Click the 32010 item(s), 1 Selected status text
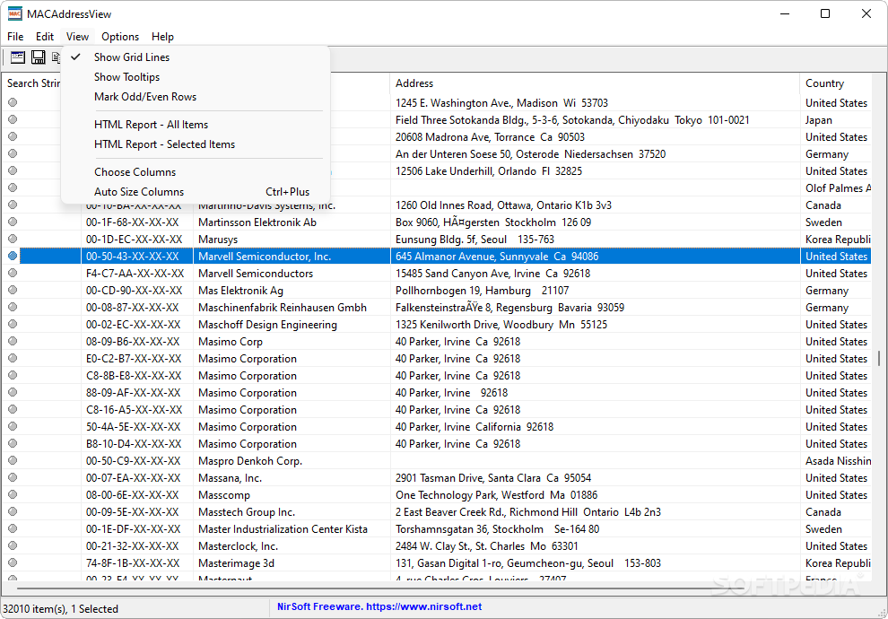 tap(61, 609)
